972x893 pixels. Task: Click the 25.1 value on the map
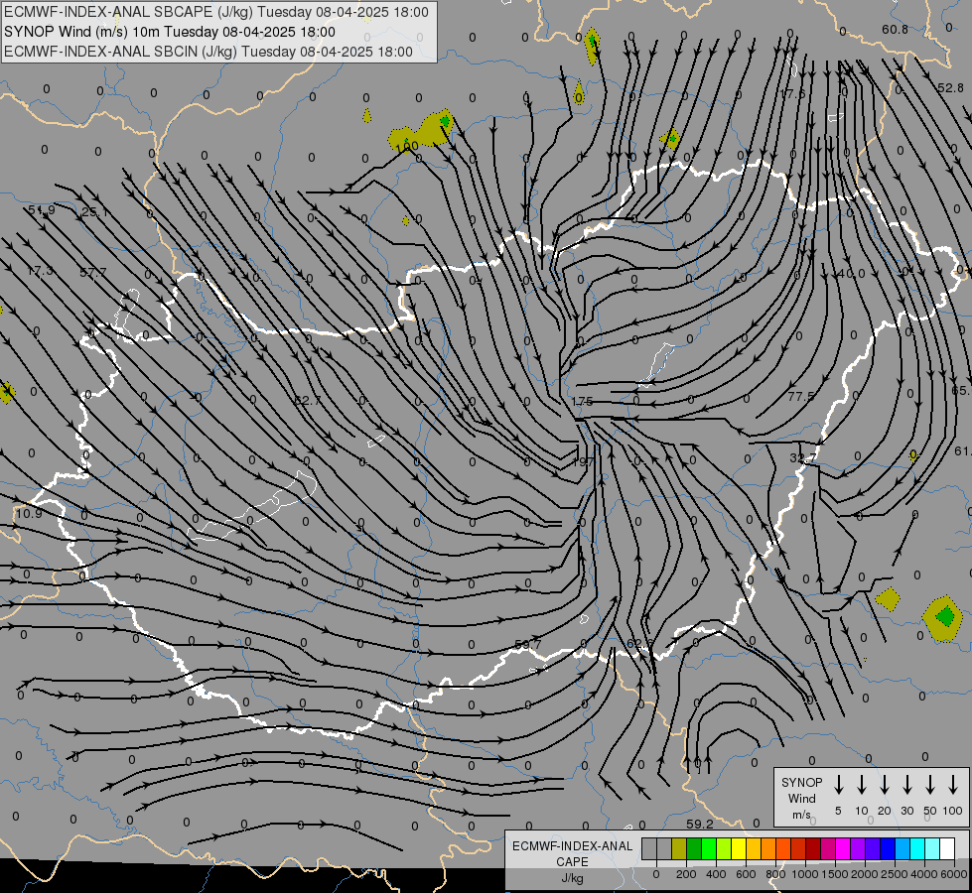tap(95, 212)
